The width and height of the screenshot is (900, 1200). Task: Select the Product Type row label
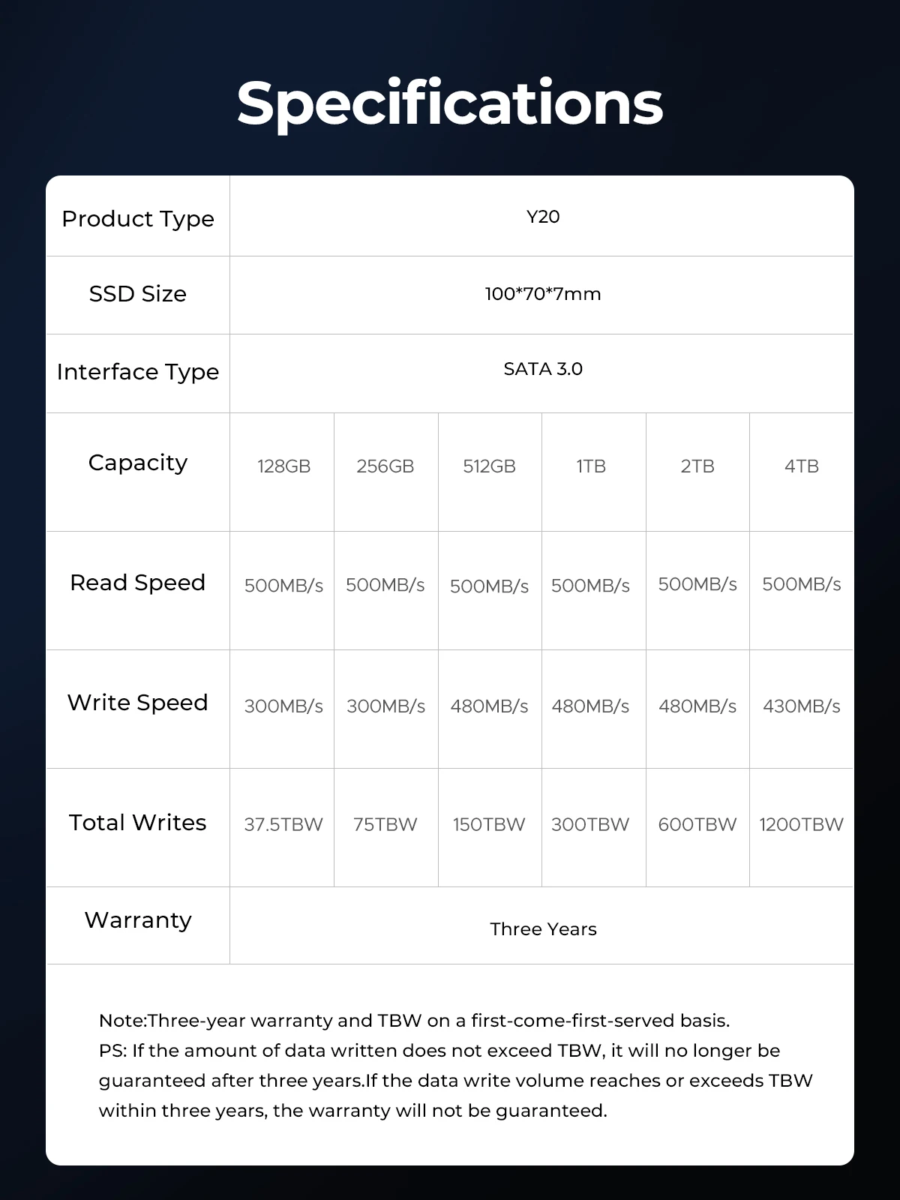(x=138, y=219)
